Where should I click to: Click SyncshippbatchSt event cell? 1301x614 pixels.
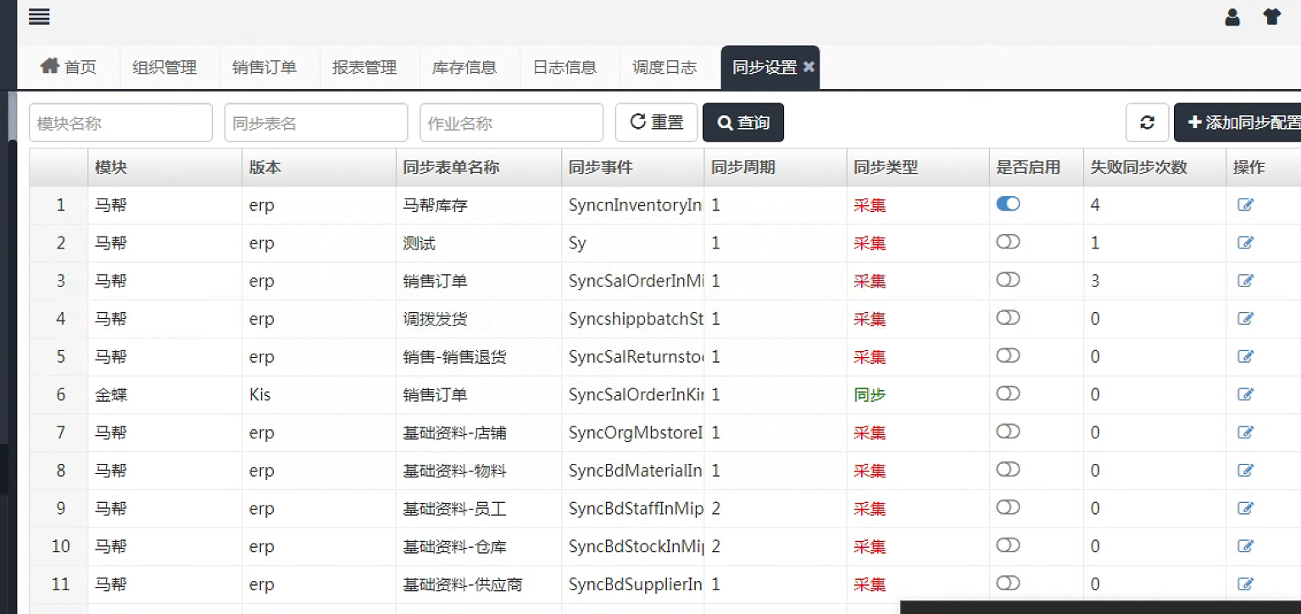coord(633,319)
